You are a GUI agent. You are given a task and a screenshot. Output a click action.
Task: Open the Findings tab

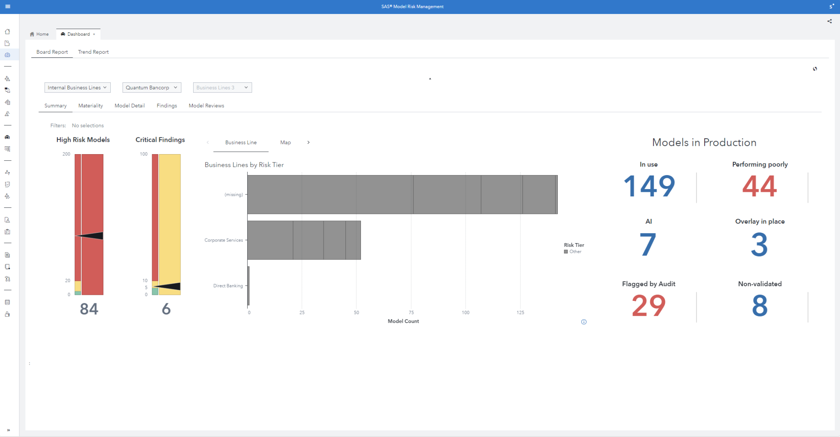167,105
